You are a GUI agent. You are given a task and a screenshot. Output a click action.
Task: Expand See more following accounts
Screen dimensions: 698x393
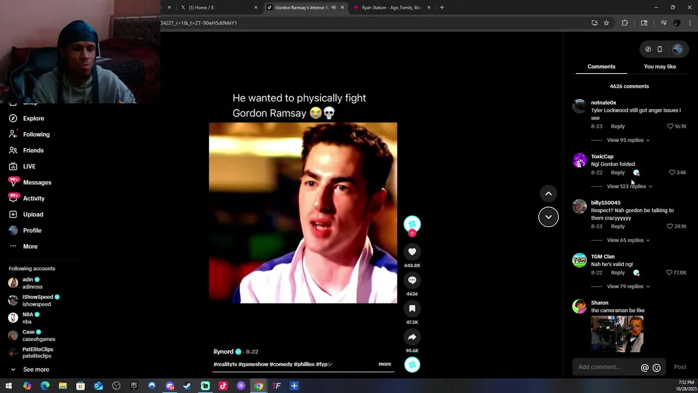click(x=29, y=370)
